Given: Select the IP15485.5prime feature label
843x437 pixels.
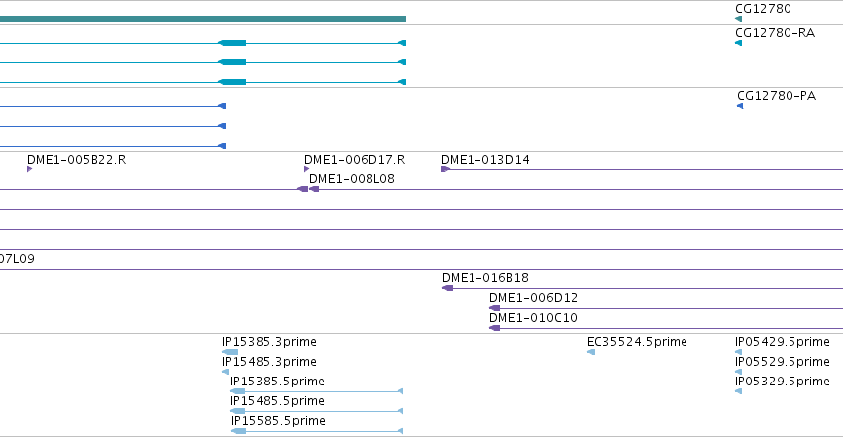Looking at the screenshot, I should point(277,401).
